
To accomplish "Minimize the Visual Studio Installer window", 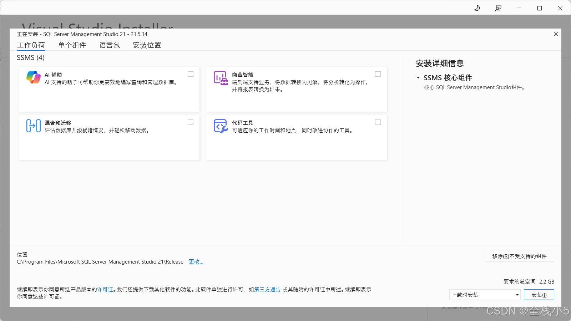I will [x=519, y=8].
